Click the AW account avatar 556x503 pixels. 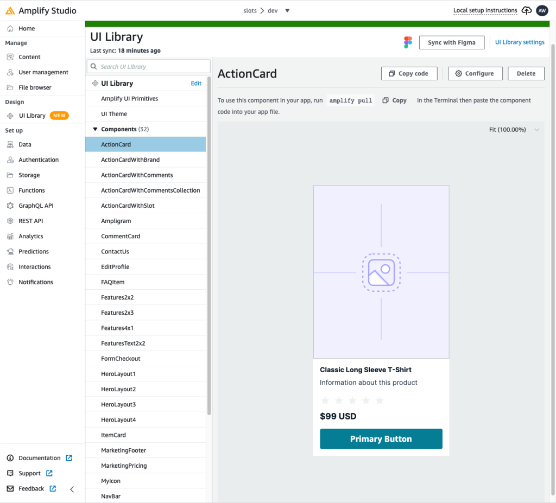tap(542, 10)
